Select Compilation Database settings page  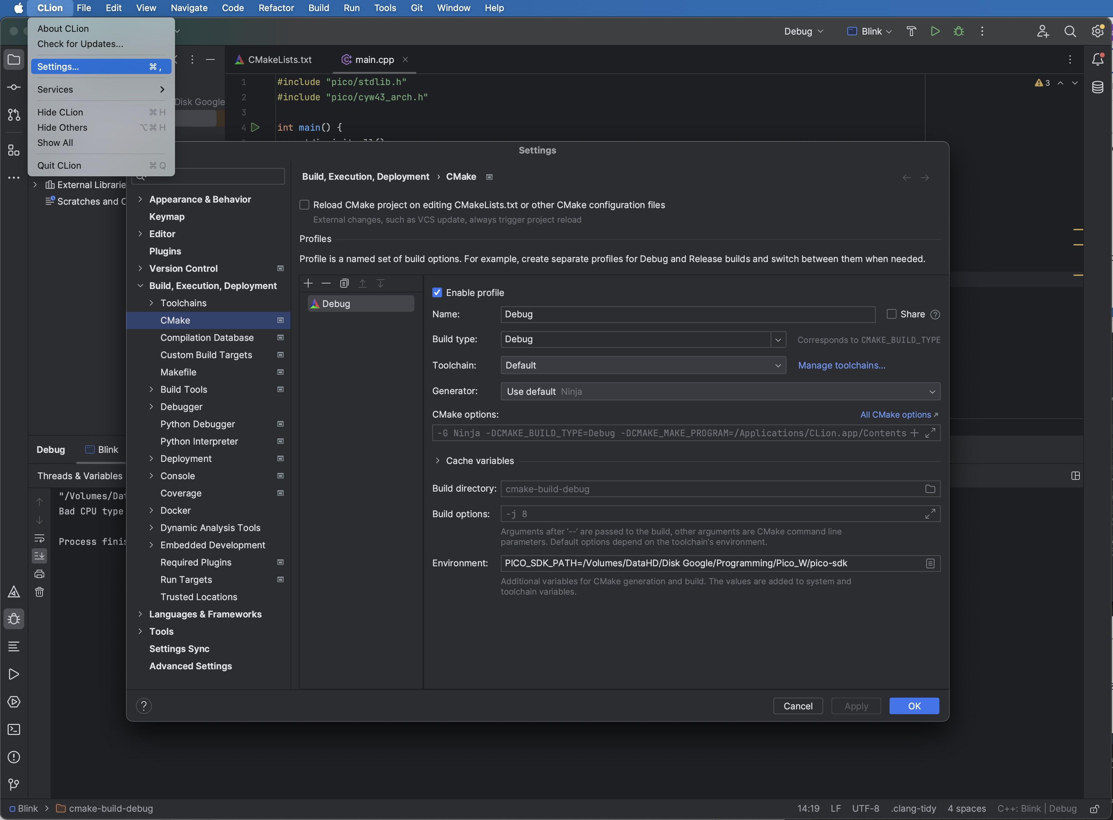coord(208,337)
